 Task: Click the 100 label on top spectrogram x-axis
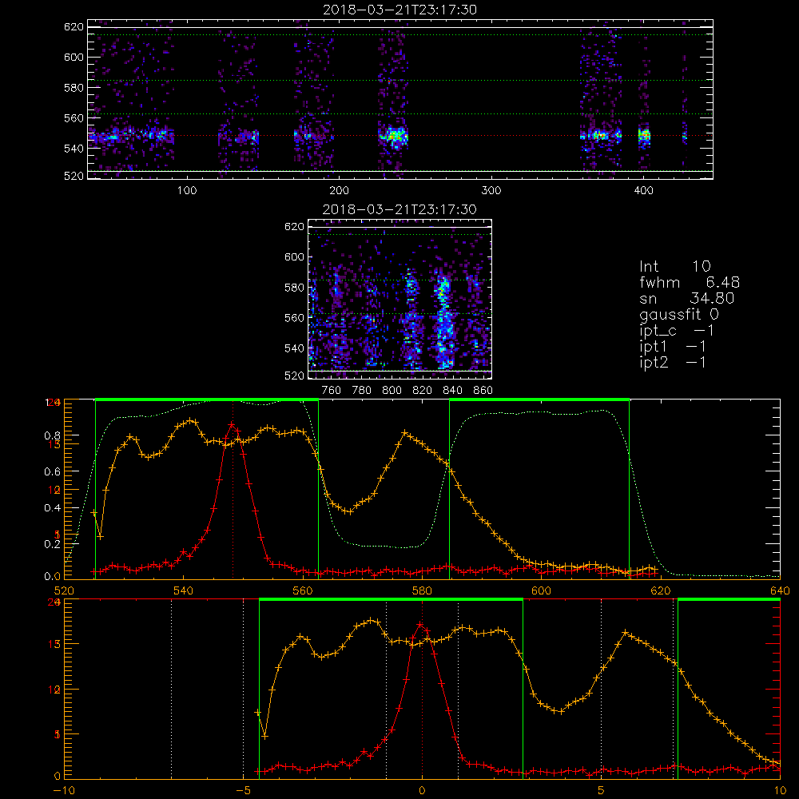click(x=187, y=190)
